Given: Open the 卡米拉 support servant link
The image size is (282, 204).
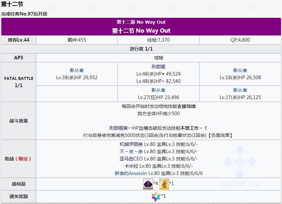Looking at the screenshot, I should click(x=131, y=166).
